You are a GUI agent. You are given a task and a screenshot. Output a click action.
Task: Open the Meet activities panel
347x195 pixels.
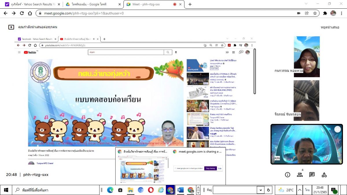(324, 174)
